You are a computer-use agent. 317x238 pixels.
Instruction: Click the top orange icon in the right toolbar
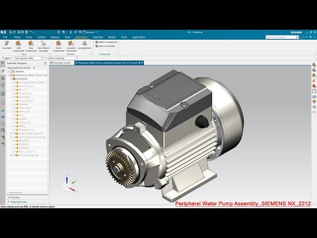pyautogui.click(x=314, y=65)
